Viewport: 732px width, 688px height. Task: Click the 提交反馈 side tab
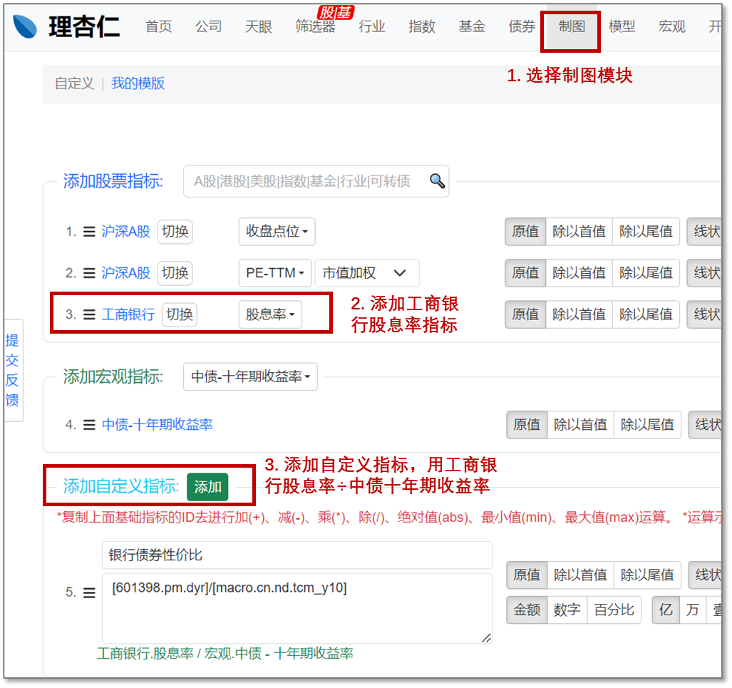tap(12, 370)
